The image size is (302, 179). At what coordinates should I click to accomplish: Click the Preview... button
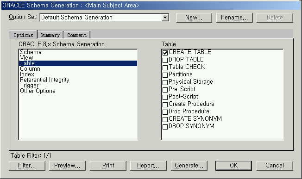pos(67,166)
